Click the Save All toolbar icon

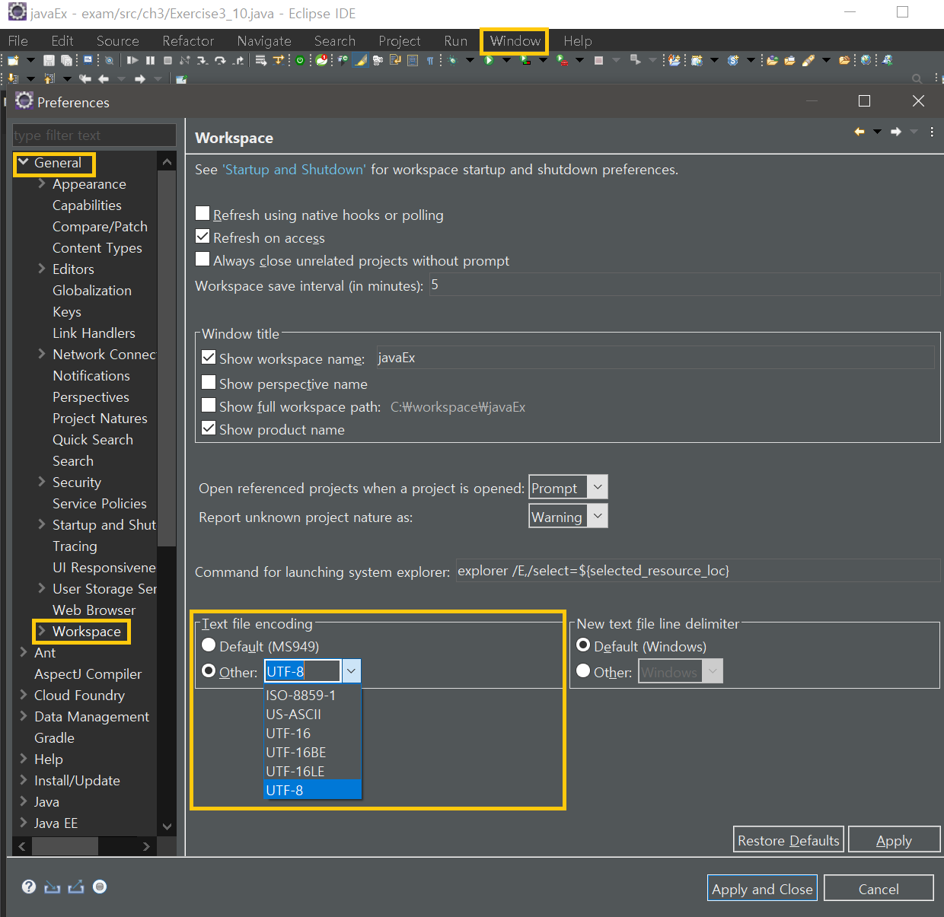pos(66,60)
